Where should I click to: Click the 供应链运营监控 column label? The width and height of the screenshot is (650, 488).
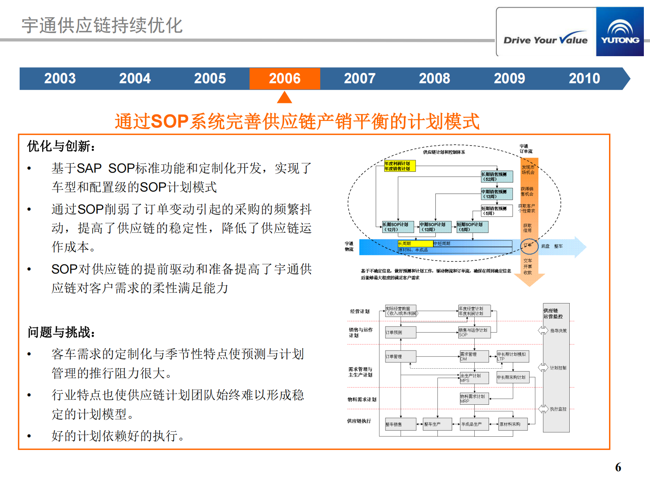click(553, 314)
